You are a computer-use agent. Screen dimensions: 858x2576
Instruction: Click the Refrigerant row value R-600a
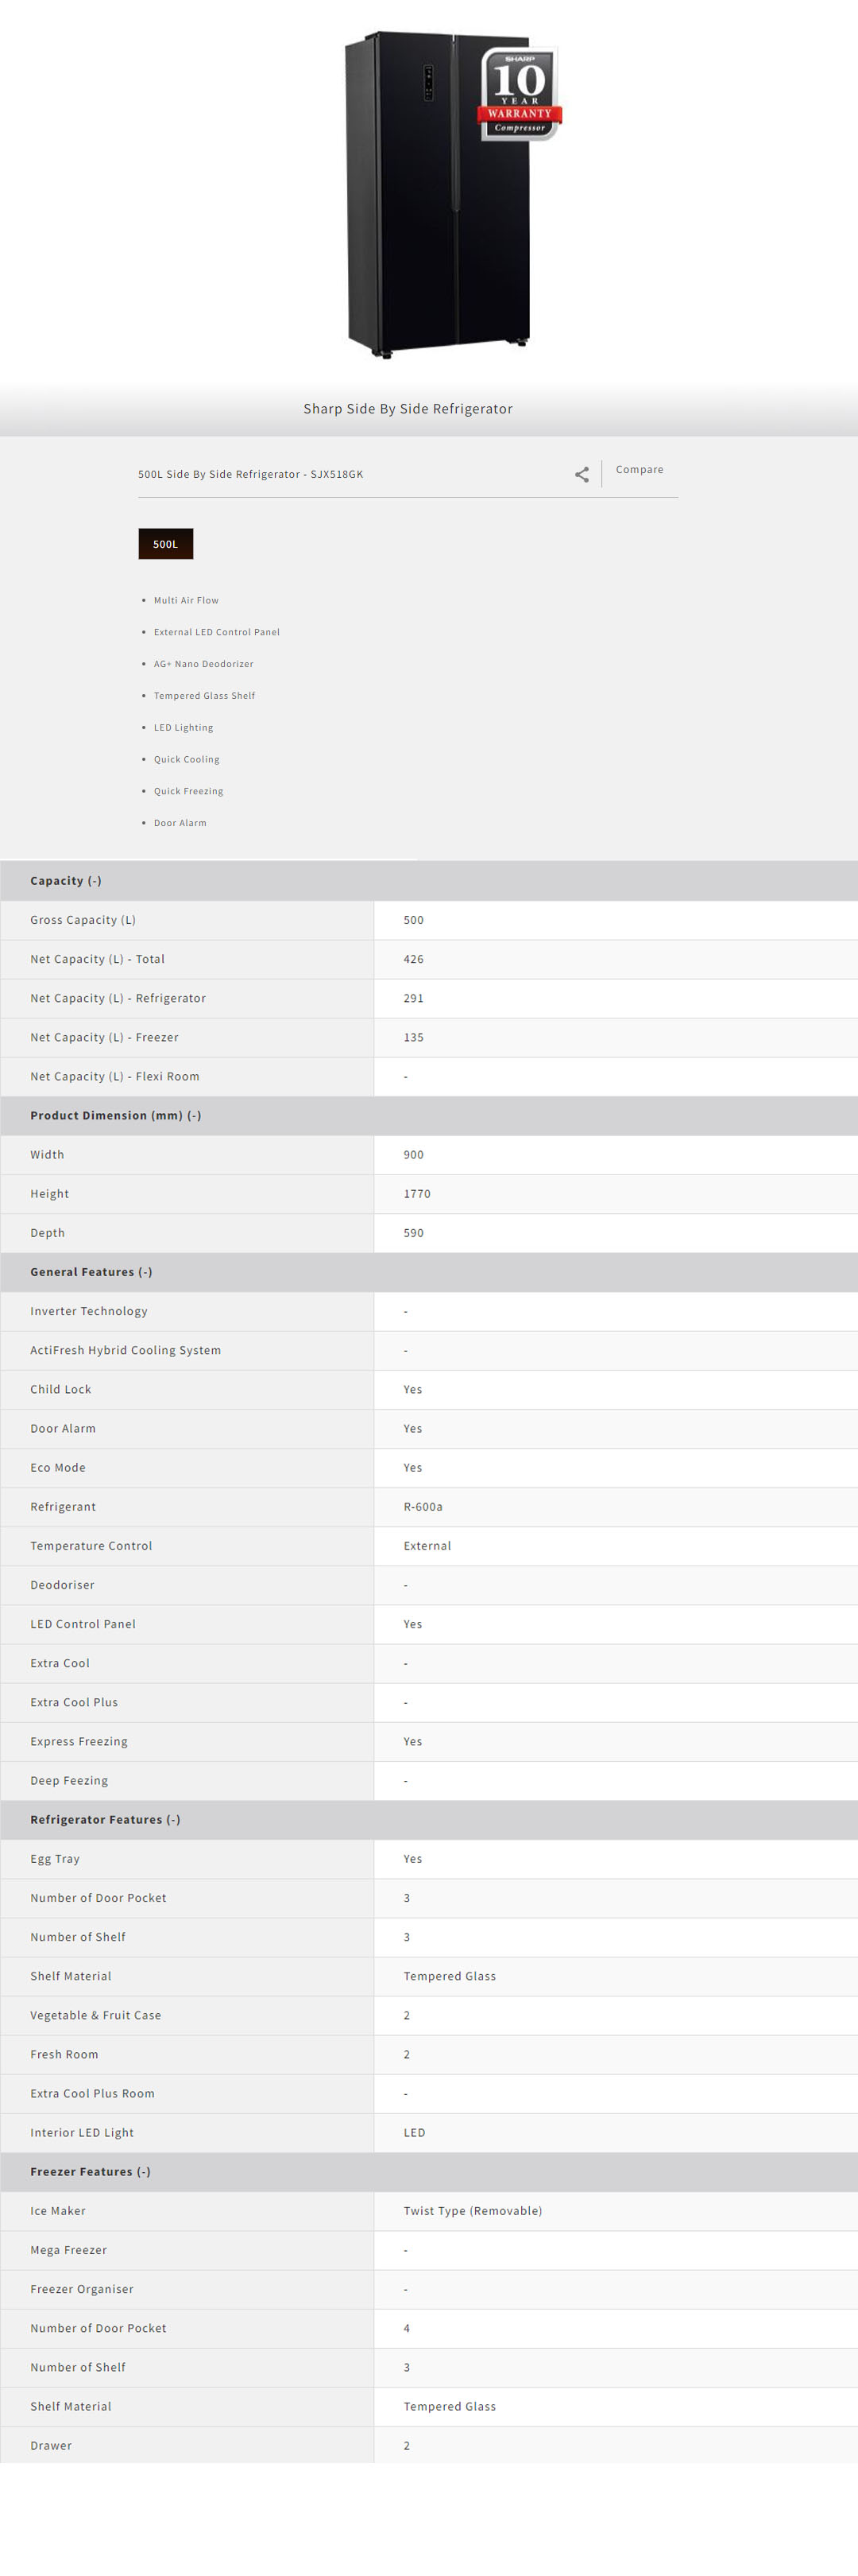point(423,1506)
